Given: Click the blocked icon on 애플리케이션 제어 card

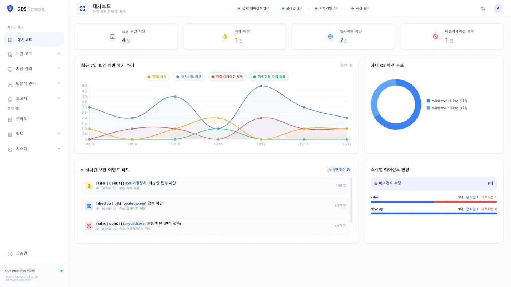Looking at the screenshot, I should 435,36.
